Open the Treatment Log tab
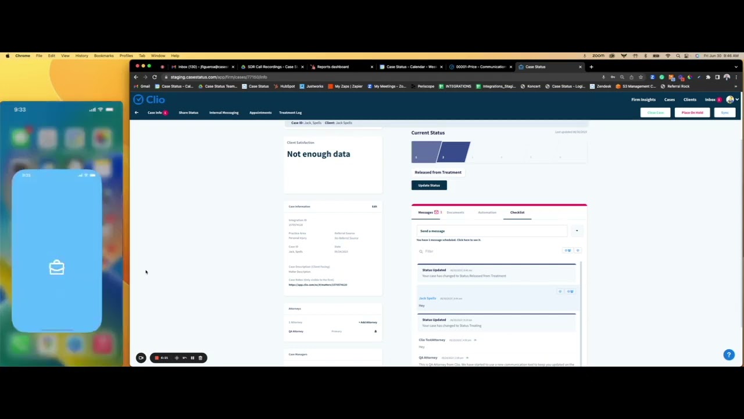Screen dimensions: 744x419 point(291,112)
